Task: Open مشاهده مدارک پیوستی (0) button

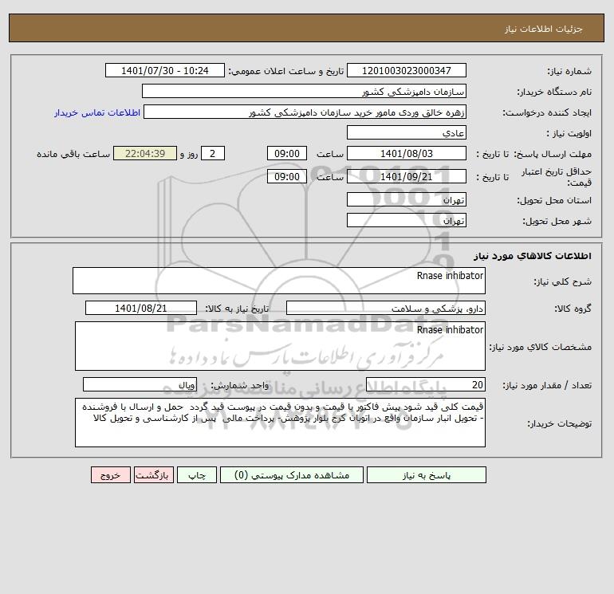Action: pyautogui.click(x=292, y=475)
